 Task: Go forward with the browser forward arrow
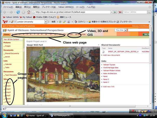(11, 12)
